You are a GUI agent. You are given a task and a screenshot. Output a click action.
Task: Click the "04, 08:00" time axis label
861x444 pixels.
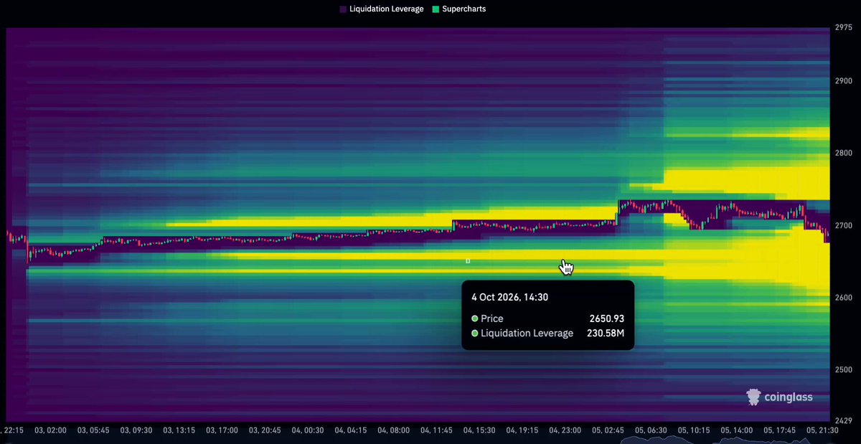click(x=393, y=430)
